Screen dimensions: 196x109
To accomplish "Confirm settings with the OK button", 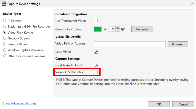I will [x=159, y=104].
